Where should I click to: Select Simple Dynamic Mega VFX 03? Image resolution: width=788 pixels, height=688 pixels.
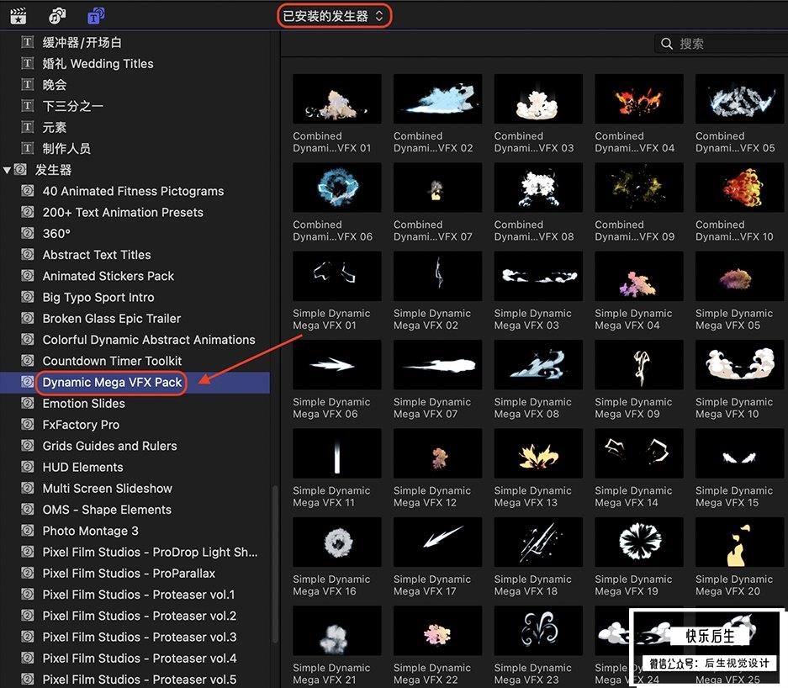tap(538, 276)
